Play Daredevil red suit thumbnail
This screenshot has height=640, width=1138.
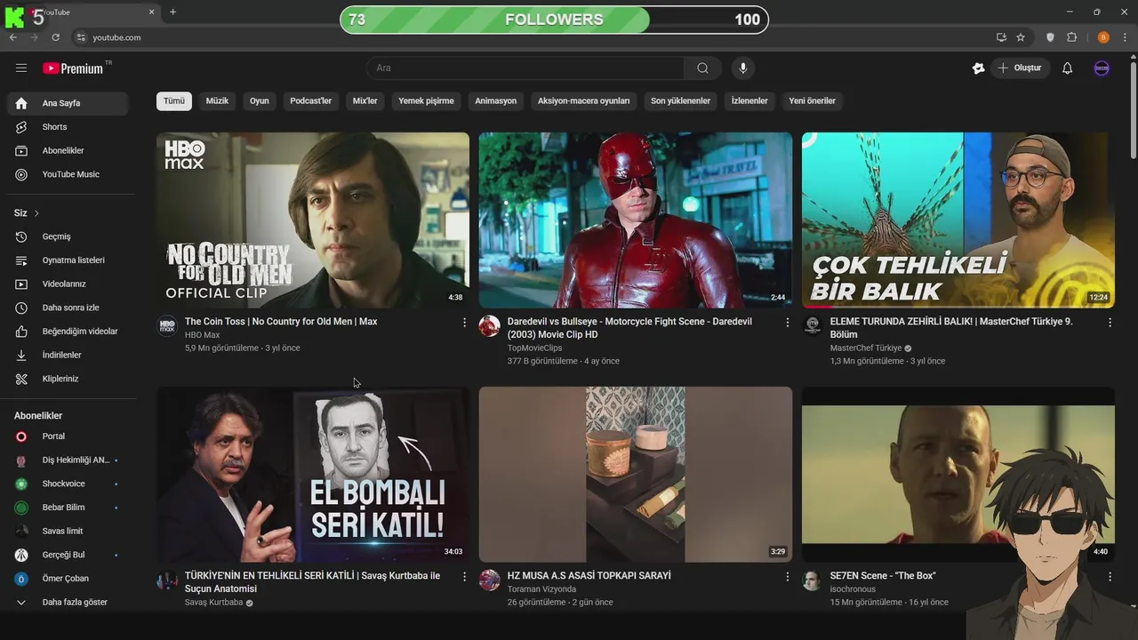[636, 220]
